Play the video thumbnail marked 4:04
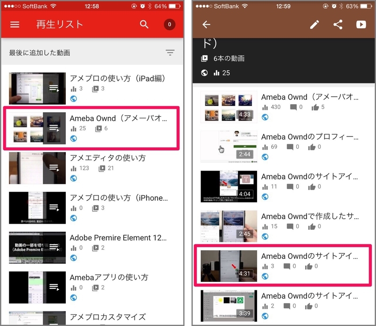Screen dimensions: 376x326 pyautogui.click(x=229, y=186)
